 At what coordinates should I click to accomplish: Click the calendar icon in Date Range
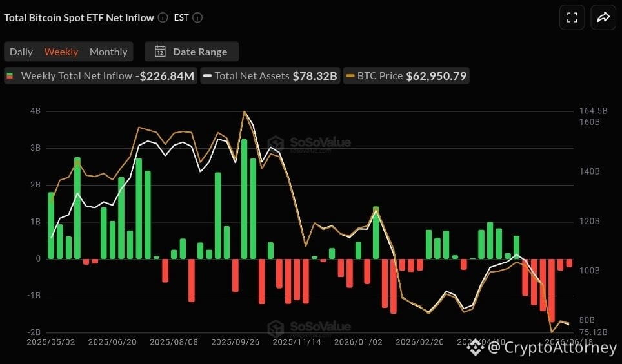click(160, 52)
